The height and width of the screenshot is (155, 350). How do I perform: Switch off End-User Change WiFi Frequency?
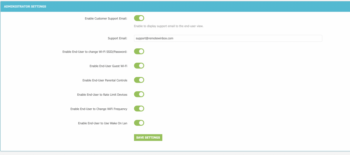tap(139, 109)
